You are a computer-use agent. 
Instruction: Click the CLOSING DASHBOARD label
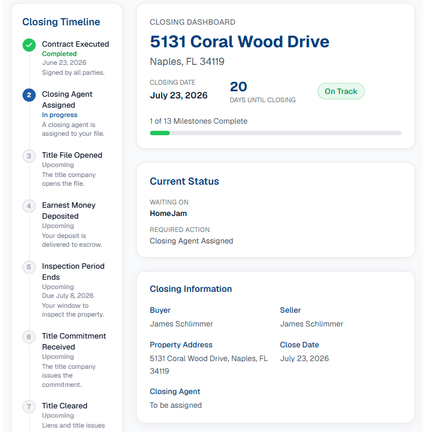pos(192,22)
